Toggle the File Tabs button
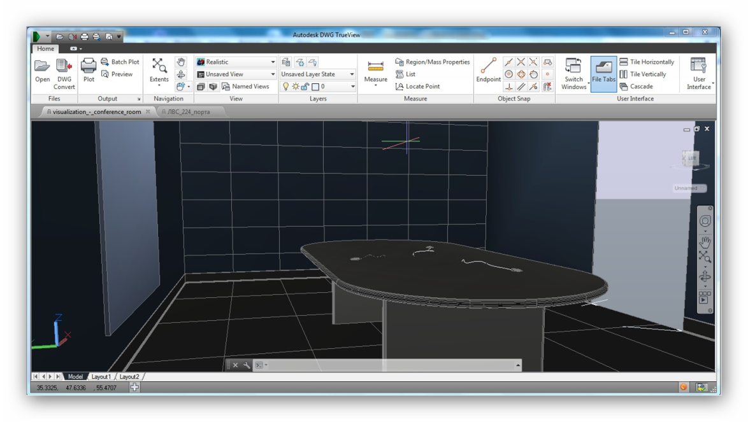The image size is (748, 422). pyautogui.click(x=603, y=73)
